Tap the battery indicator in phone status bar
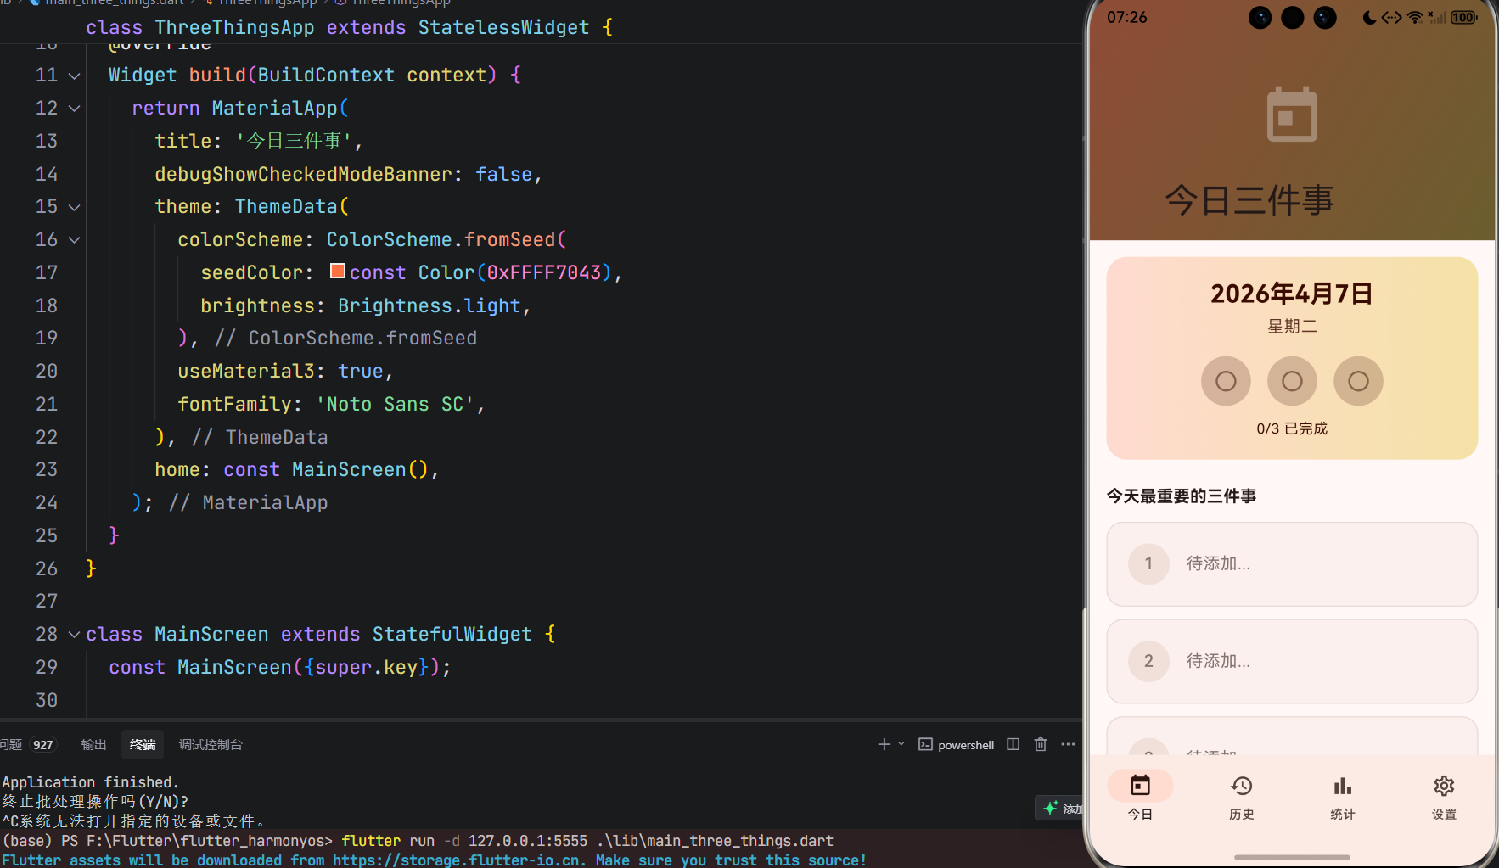This screenshot has height=868, width=1499. pyautogui.click(x=1464, y=17)
